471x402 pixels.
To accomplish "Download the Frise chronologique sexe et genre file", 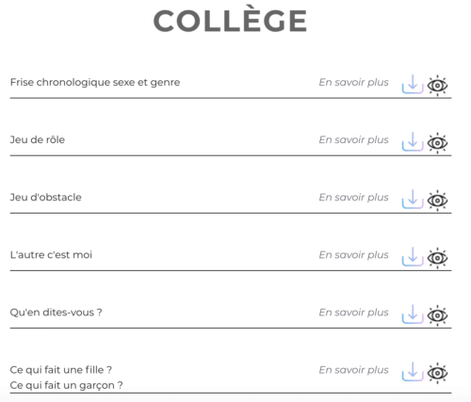I will [413, 84].
